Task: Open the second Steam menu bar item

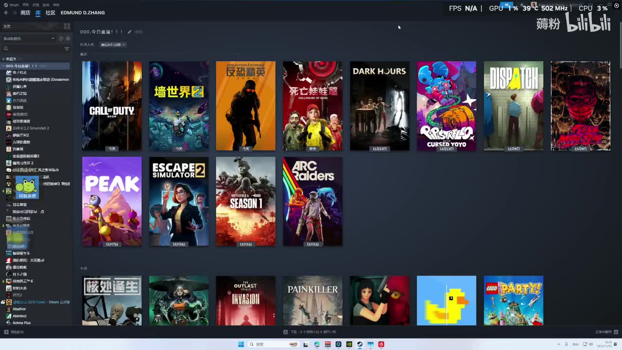Action: point(25,5)
